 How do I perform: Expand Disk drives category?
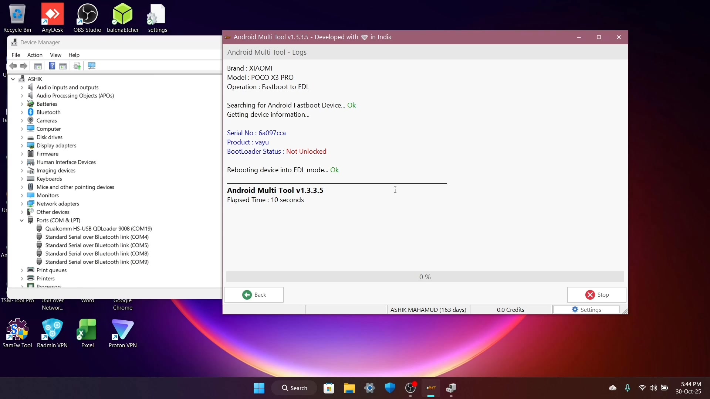pos(22,137)
